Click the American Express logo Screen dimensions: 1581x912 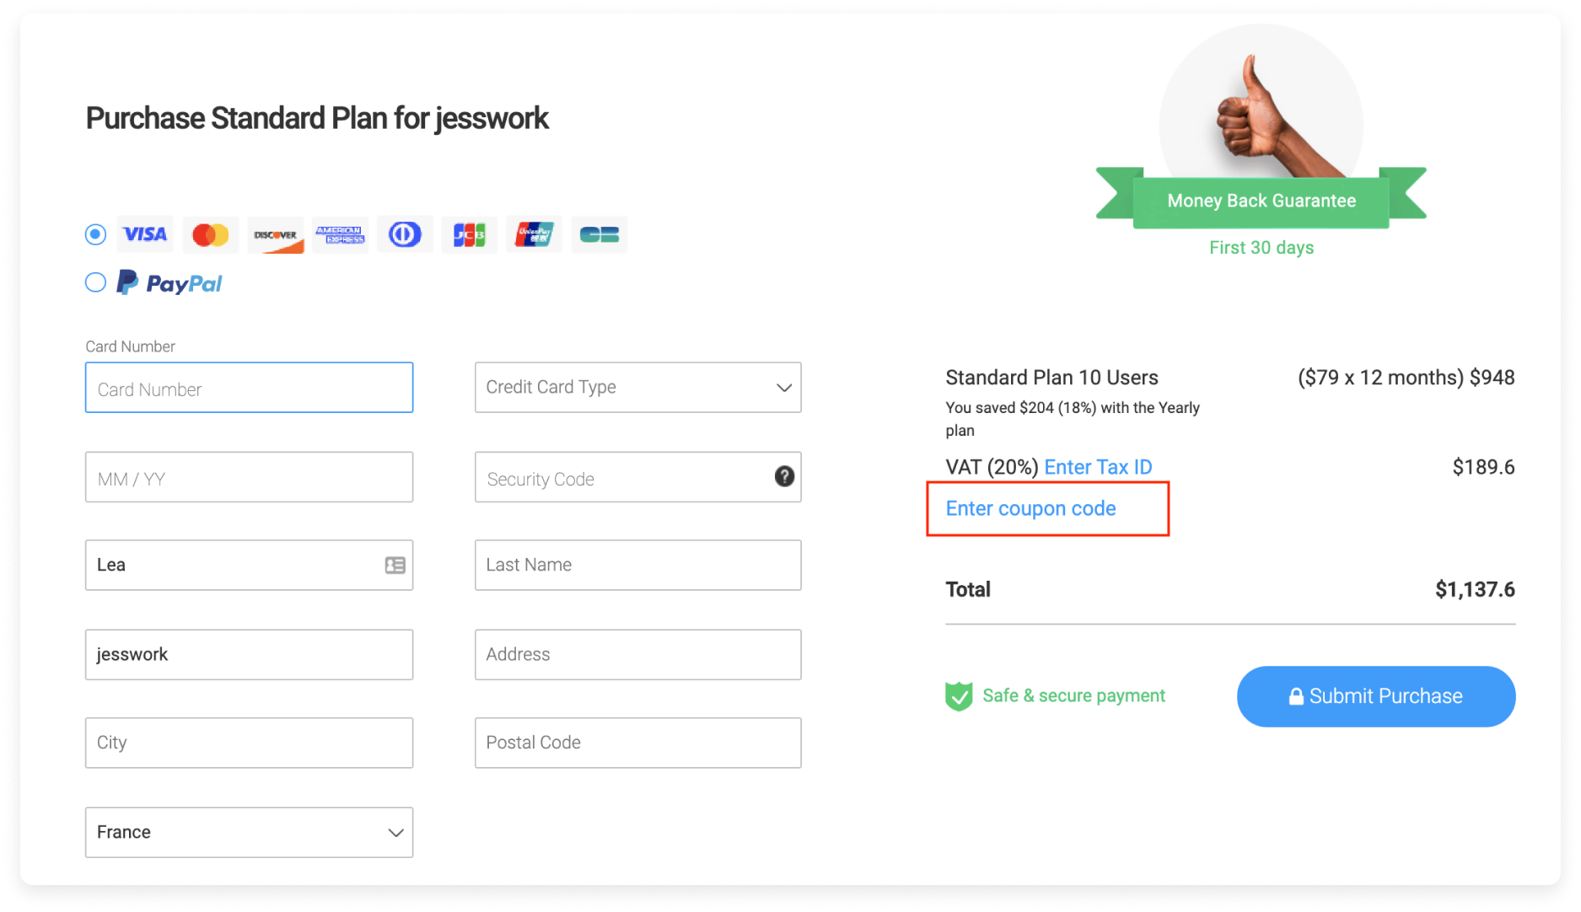click(x=340, y=234)
